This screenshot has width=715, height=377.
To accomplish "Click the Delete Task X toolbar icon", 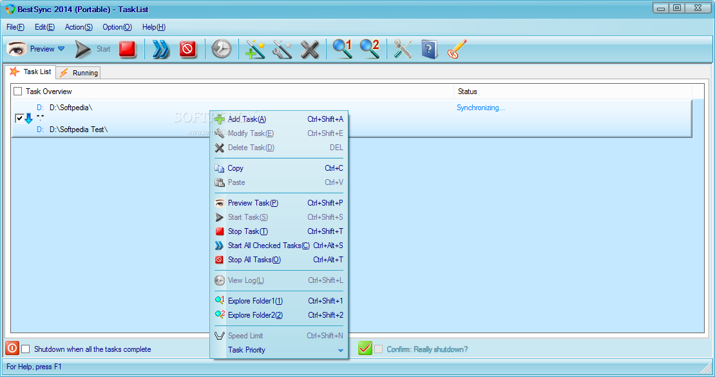I will [310, 49].
